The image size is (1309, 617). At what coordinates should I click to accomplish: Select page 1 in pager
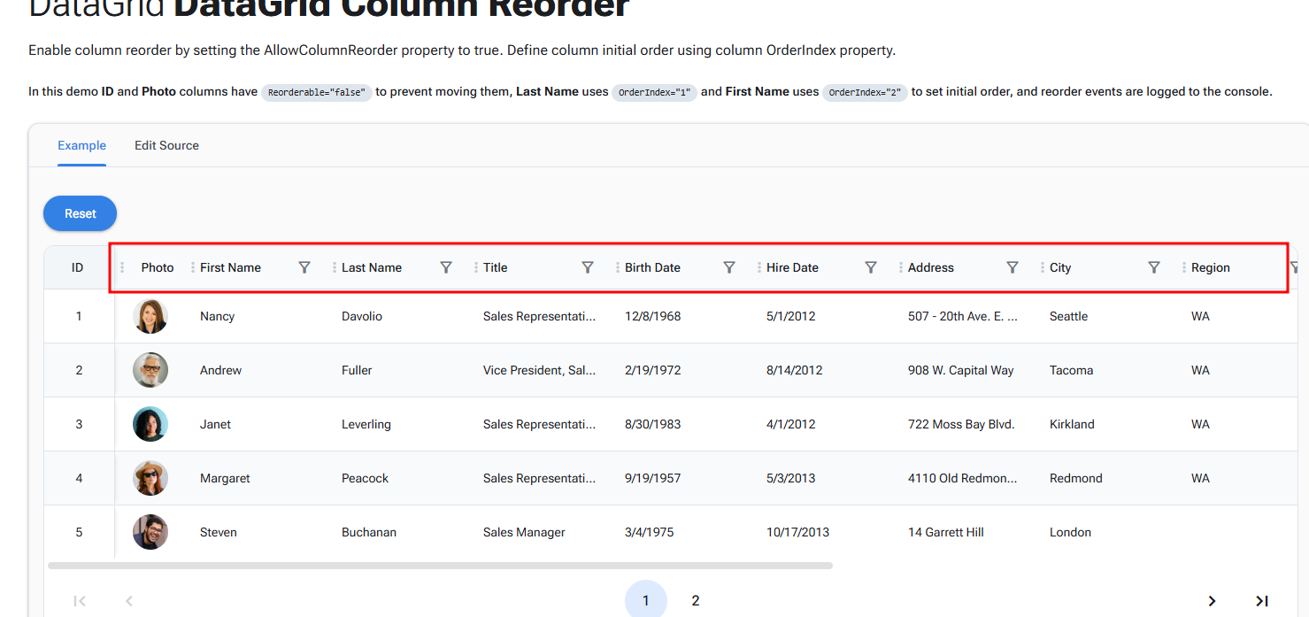click(x=646, y=601)
